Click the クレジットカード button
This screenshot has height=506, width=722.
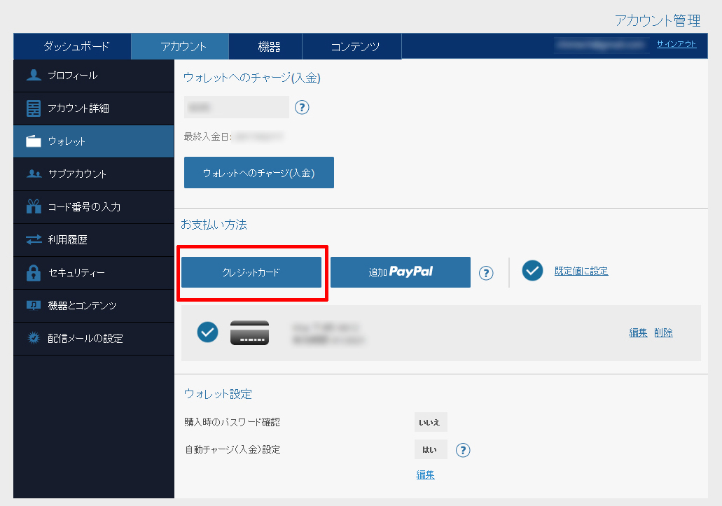(x=251, y=272)
